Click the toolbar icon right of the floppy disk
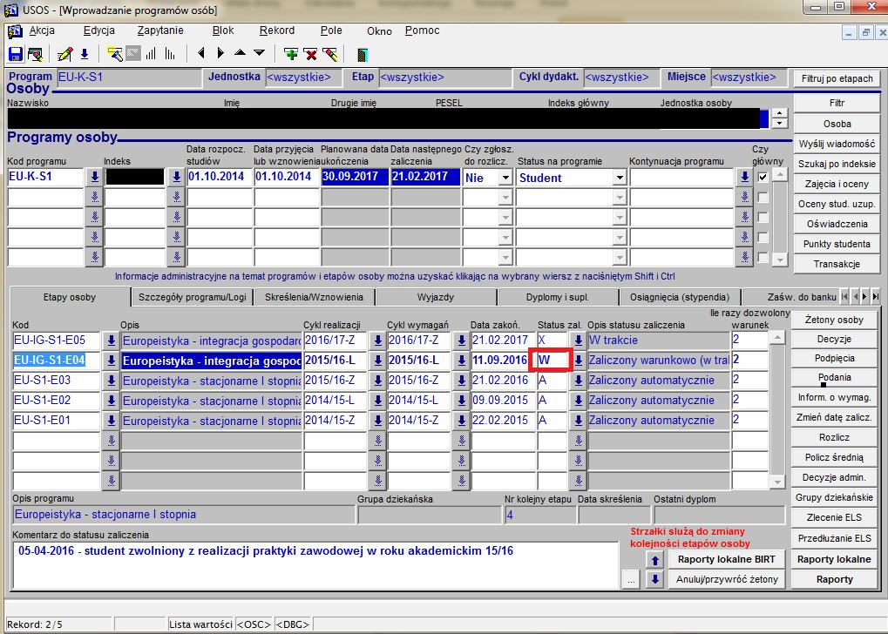Image resolution: width=888 pixels, height=634 pixels. tap(35, 54)
